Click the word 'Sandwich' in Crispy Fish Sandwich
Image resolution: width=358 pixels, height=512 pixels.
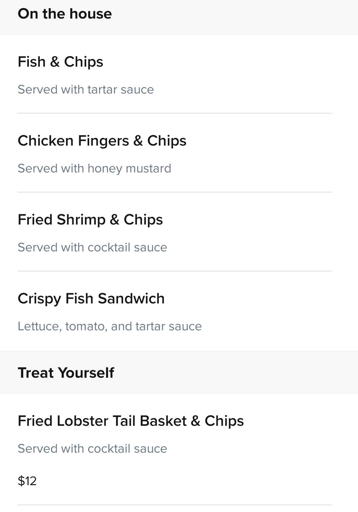(x=131, y=298)
